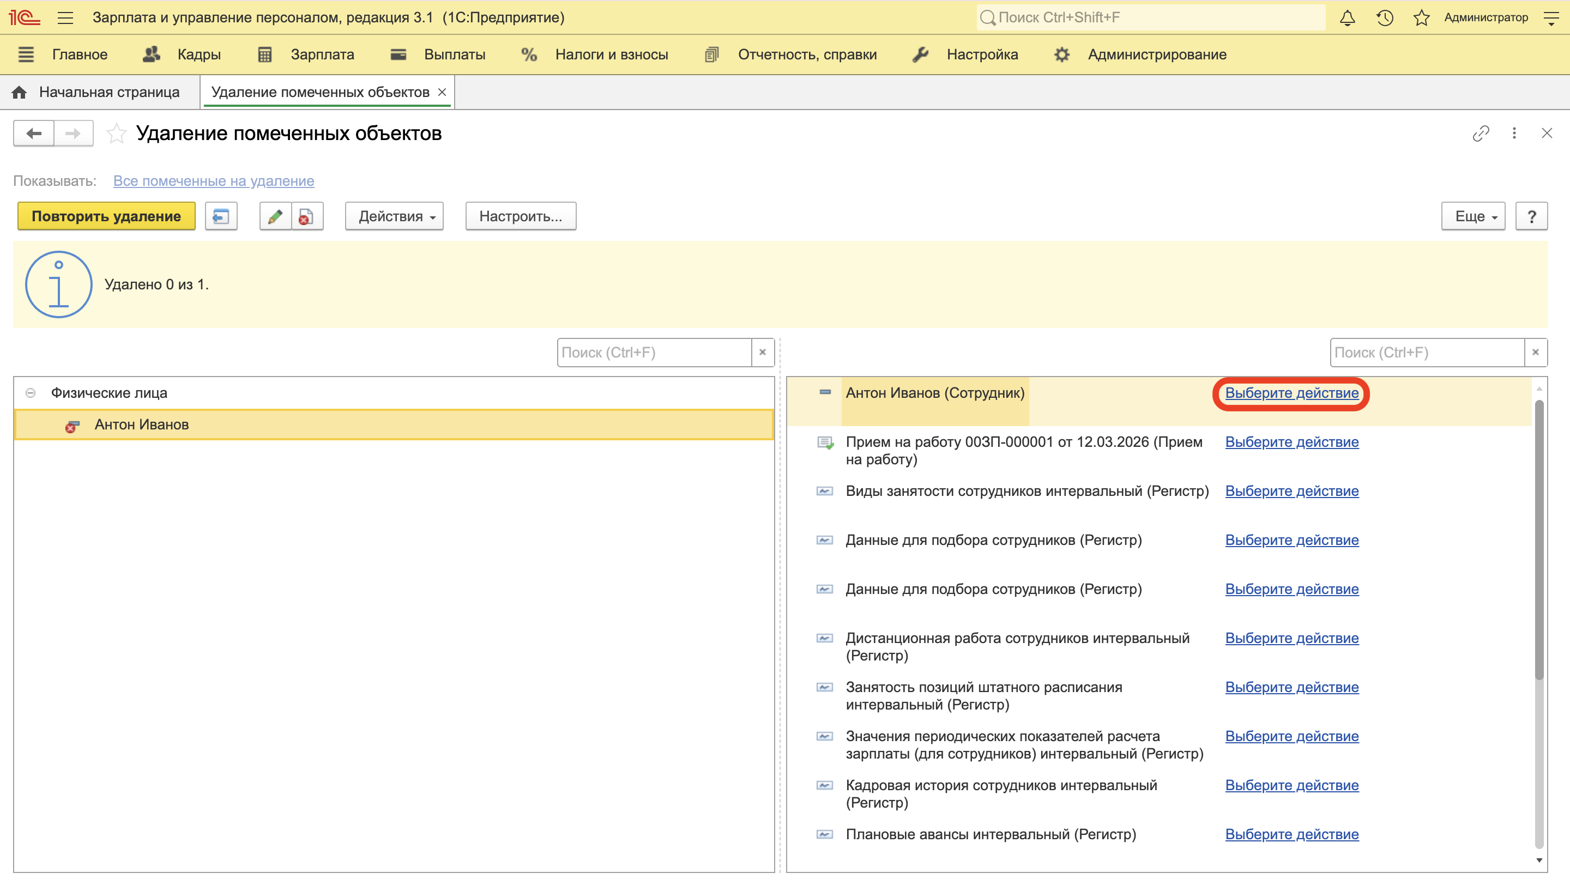The width and height of the screenshot is (1570, 885).
Task: Click the notifications bell icon
Action: tap(1347, 17)
